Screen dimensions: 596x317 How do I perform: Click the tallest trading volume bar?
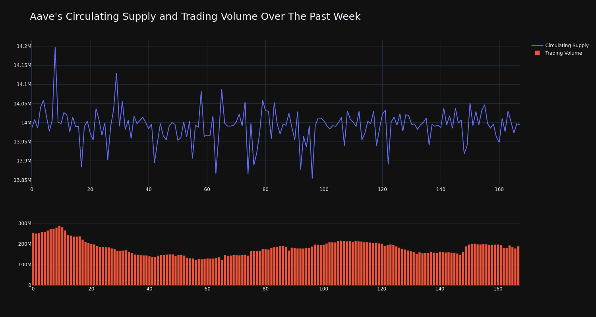59,256
